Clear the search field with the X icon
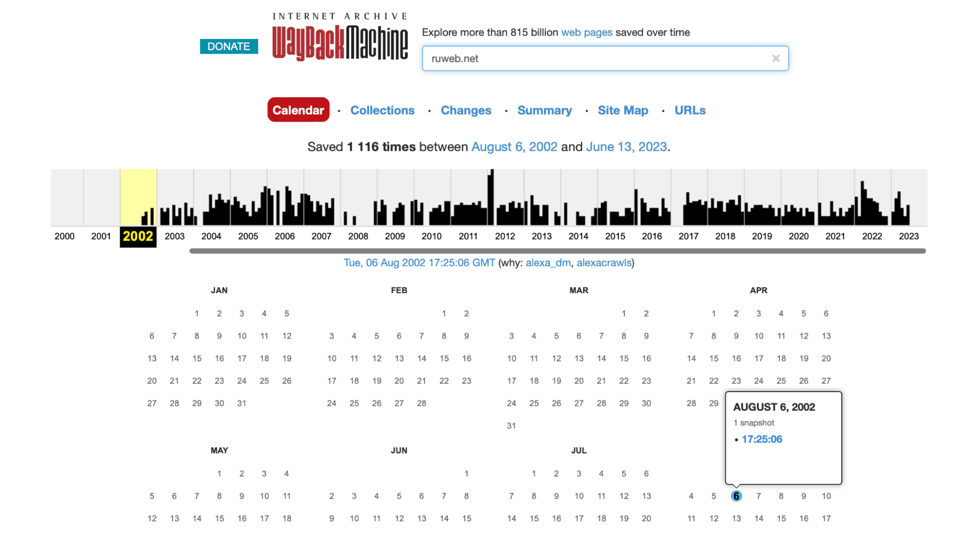953x535 pixels. (x=776, y=59)
